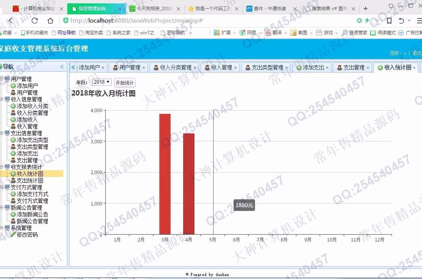Collapse the 用户管理 tree folder
Screen dimensions: 422x279
click(1, 79)
